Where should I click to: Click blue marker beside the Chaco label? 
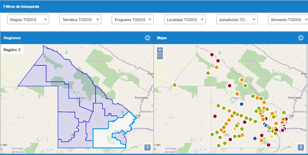tap(242, 104)
